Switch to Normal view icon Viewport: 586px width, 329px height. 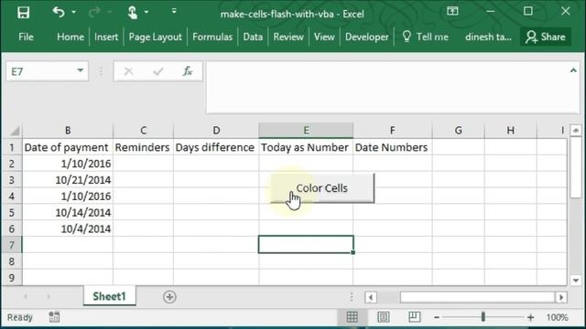click(352, 317)
